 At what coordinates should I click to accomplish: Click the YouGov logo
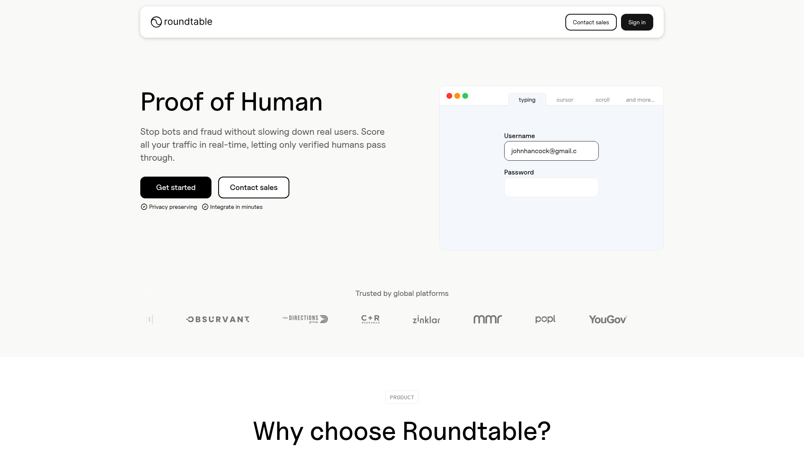pyautogui.click(x=608, y=319)
